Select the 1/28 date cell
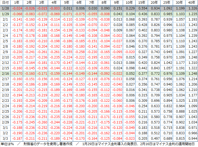 coord(5,8)
